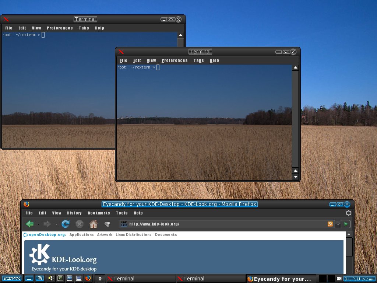Viewport: 377px width, 283px height.
Task: Check mail using the envelope tray icon
Action: (339, 279)
